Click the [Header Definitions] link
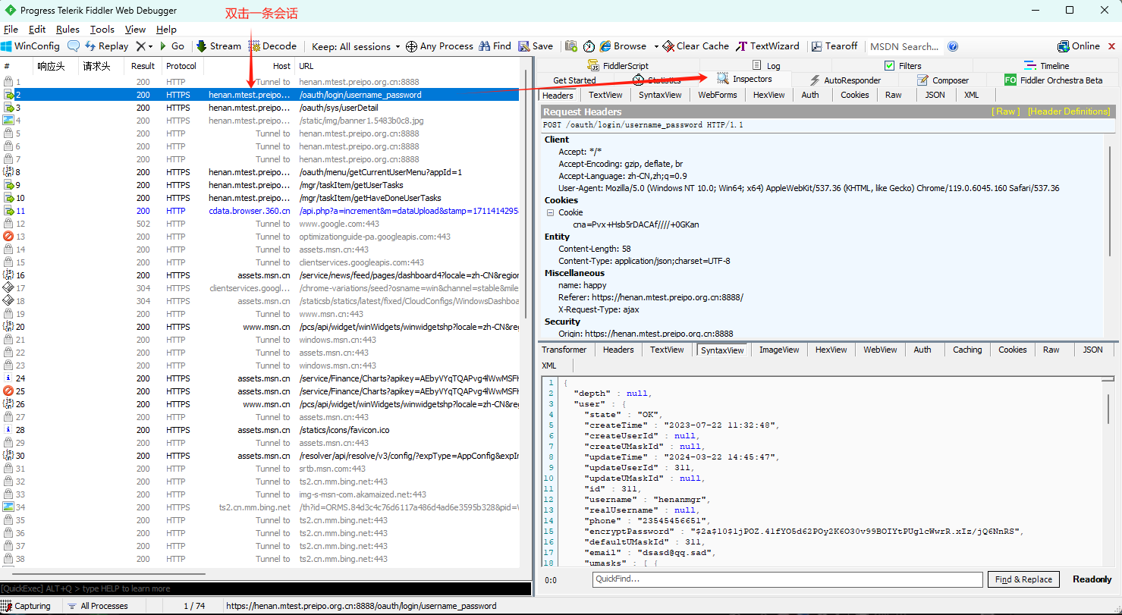Image resolution: width=1122 pixels, height=615 pixels. pos(1069,111)
